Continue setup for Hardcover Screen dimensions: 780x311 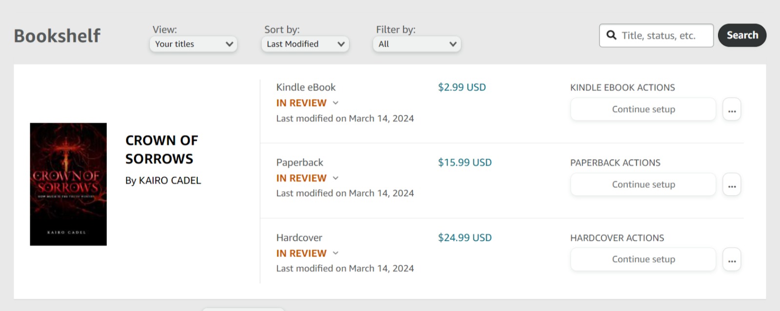[643, 259]
